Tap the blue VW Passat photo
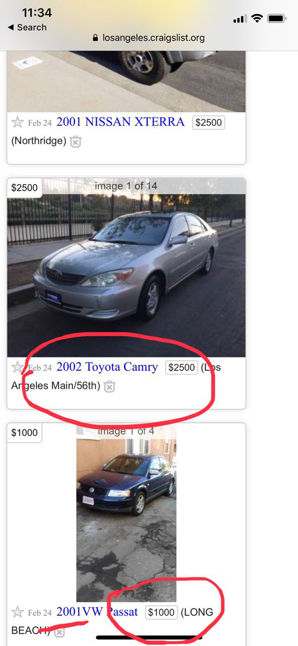Image resolution: width=298 pixels, height=646 pixels. click(x=126, y=512)
